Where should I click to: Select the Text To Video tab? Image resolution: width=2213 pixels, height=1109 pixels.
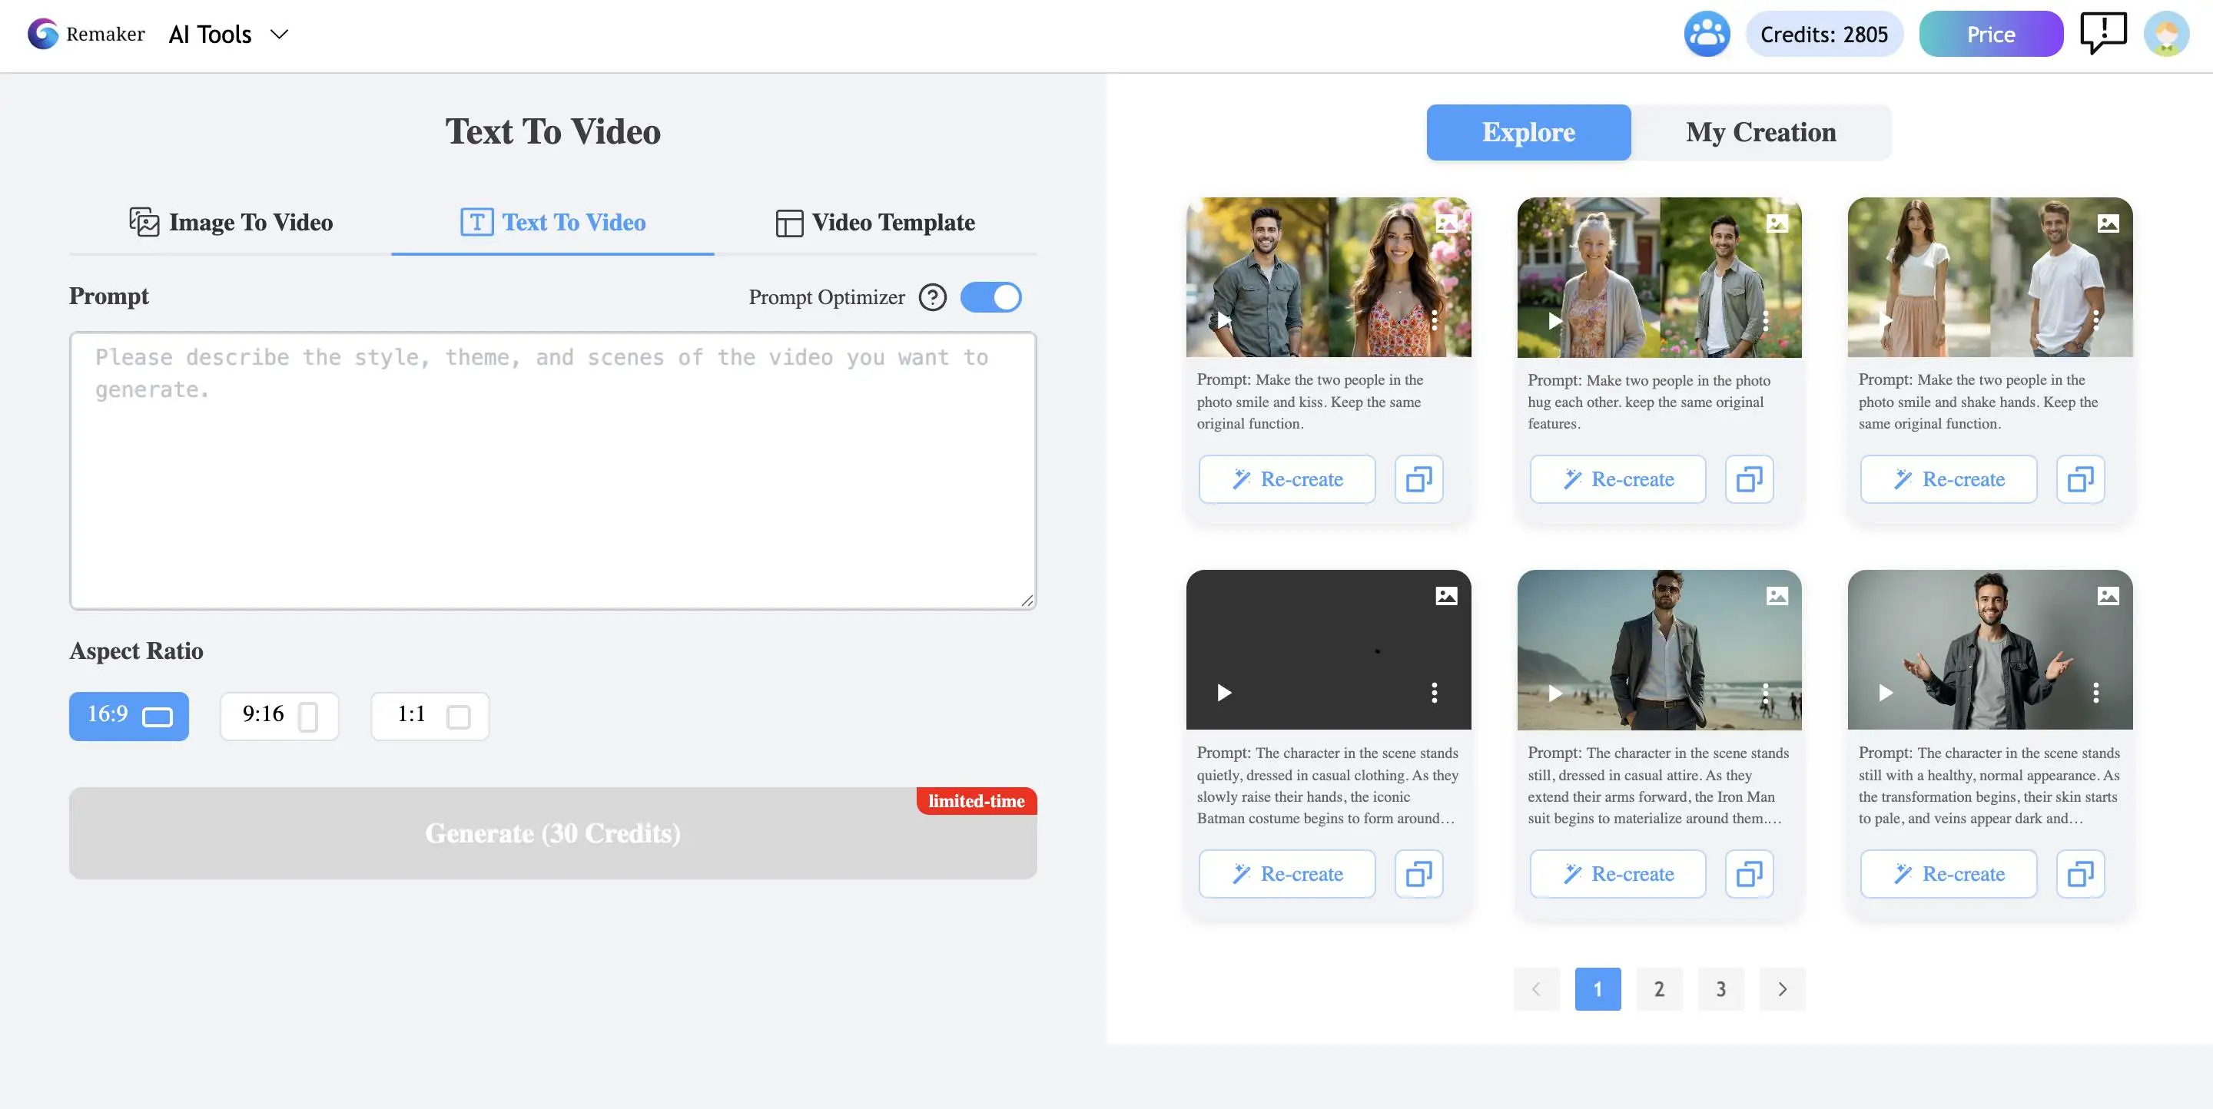point(552,222)
